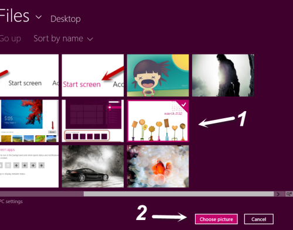Click the Cancel button
The height and width of the screenshot is (230, 293).
[258, 219]
